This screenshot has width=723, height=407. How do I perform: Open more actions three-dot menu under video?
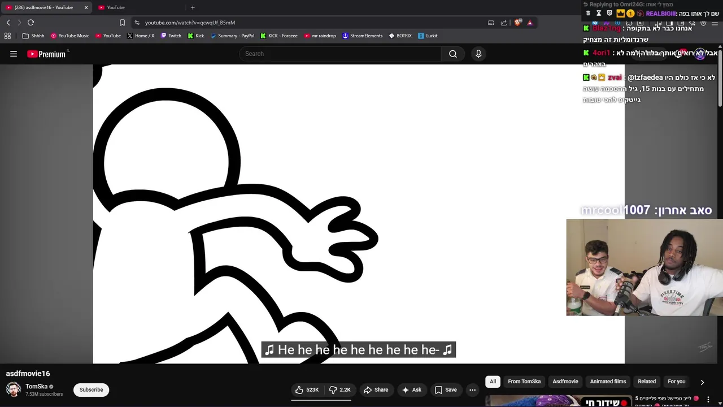click(x=472, y=389)
